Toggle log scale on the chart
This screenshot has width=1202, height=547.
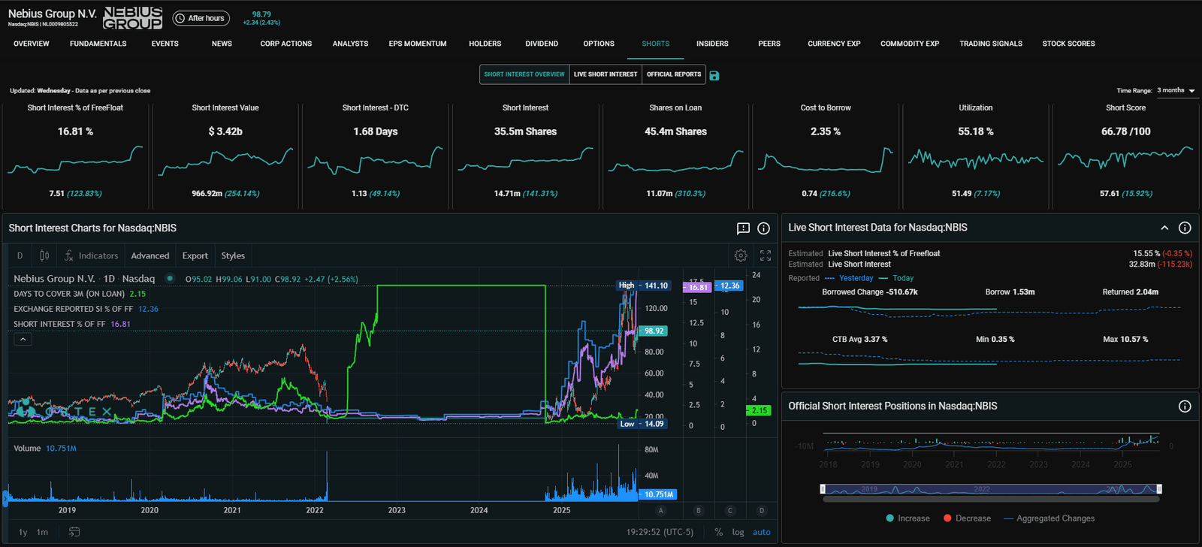pyautogui.click(x=738, y=532)
